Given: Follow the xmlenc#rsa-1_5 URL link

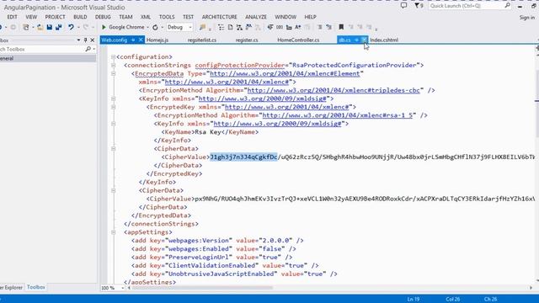Looking at the screenshot, I should [x=337, y=115].
